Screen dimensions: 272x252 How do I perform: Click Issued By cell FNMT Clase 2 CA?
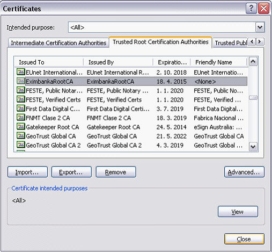pos(109,118)
